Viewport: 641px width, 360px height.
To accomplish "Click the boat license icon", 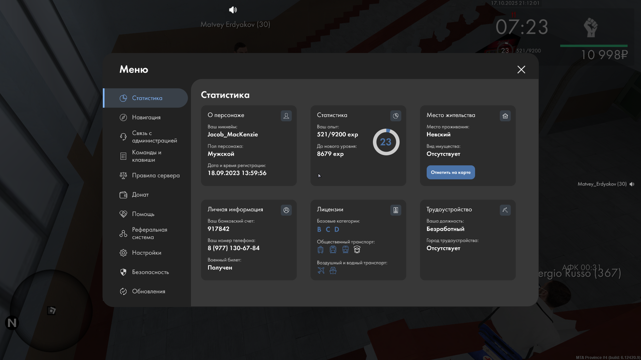I will (x=333, y=270).
